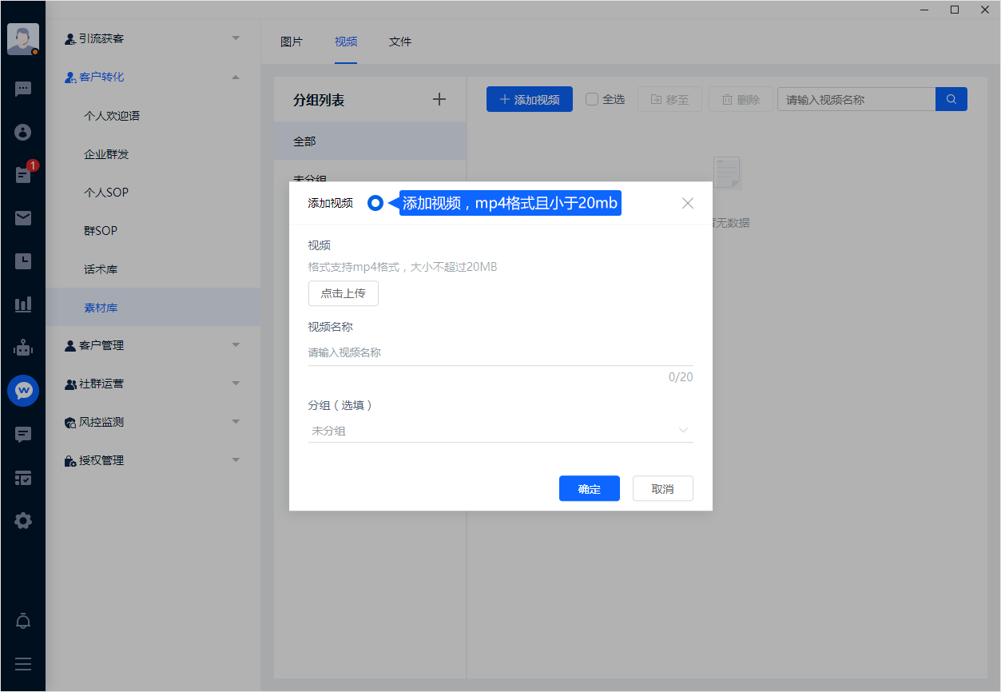Switch to the 图片 tab
Screen dimensions: 1001x692
point(292,42)
